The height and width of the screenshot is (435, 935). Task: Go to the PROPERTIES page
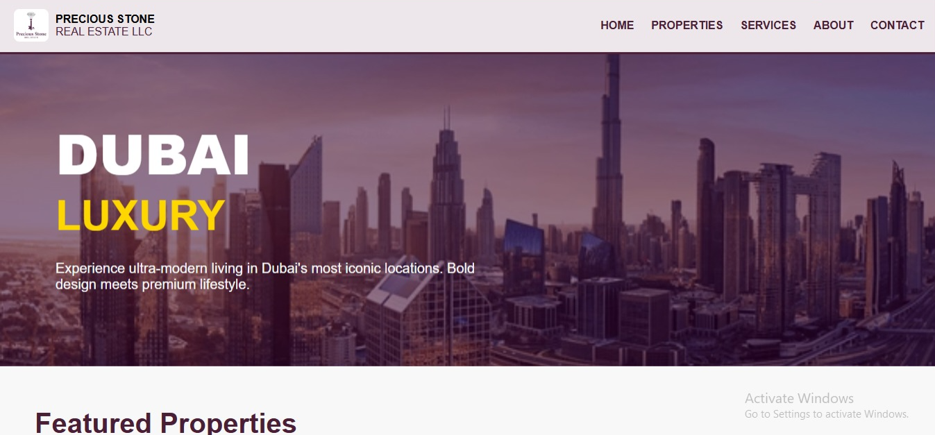tap(687, 26)
